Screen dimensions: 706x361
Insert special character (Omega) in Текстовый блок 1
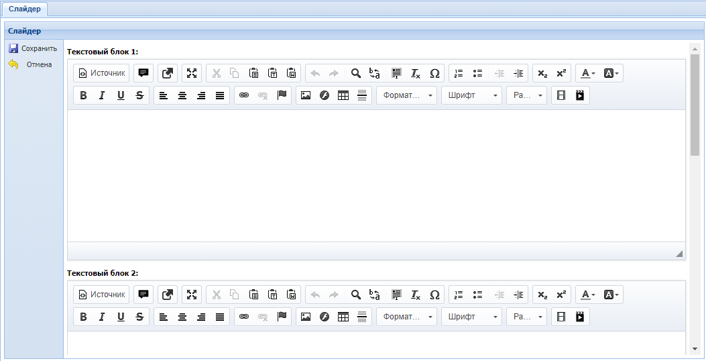pyautogui.click(x=434, y=73)
